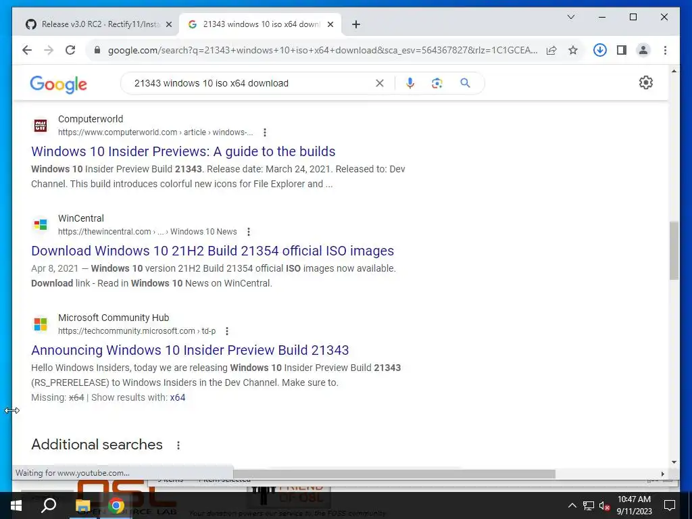
Task: Click the thewincentral.com URL breadcrumb
Action: (x=147, y=232)
